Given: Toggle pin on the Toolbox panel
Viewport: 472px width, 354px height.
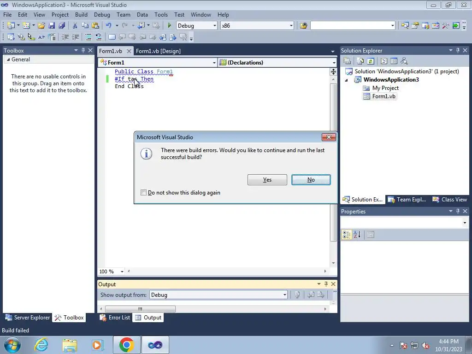Looking at the screenshot, I should [x=83, y=50].
